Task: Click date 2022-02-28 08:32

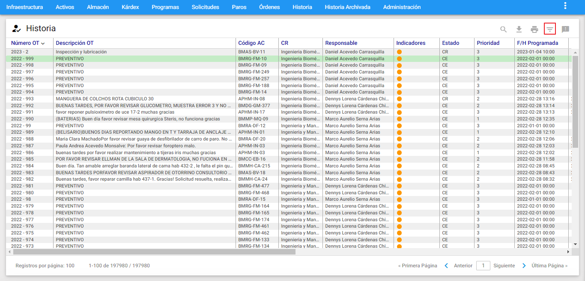Action: click(536, 179)
